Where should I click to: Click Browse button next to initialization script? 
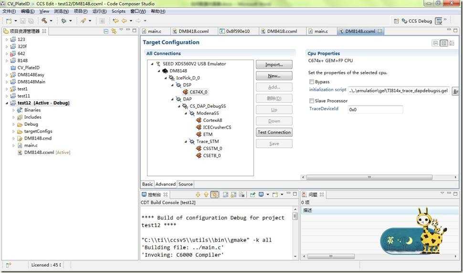[455, 91]
